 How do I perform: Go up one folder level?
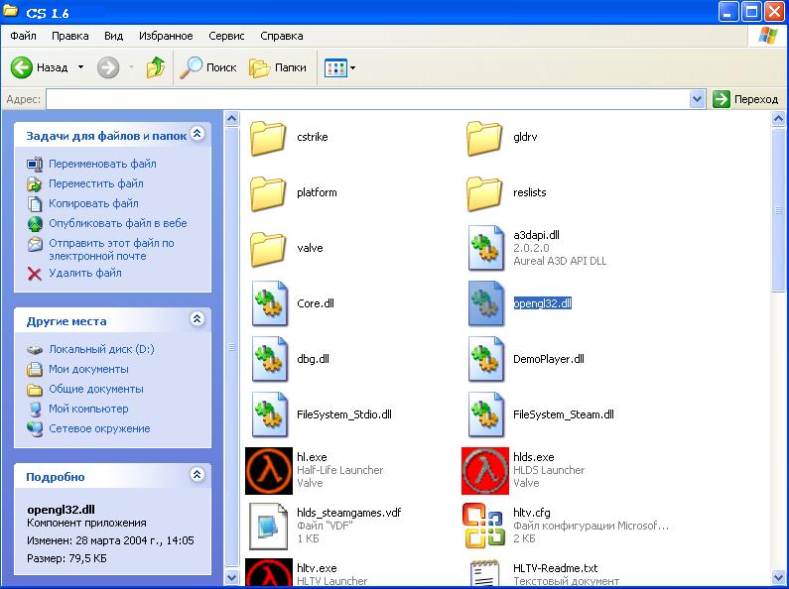click(156, 67)
